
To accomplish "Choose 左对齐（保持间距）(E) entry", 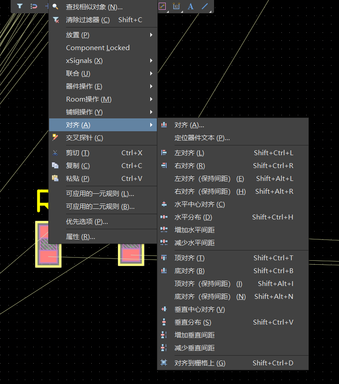I will (233, 179).
